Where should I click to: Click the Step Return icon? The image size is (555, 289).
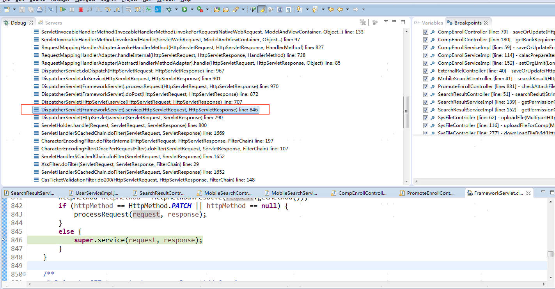point(117,9)
